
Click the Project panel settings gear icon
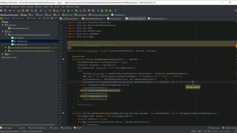pos(52,18)
